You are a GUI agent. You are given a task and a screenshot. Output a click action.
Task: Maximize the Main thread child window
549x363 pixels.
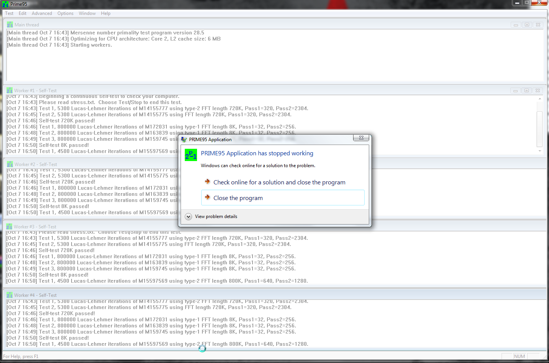[x=527, y=25]
